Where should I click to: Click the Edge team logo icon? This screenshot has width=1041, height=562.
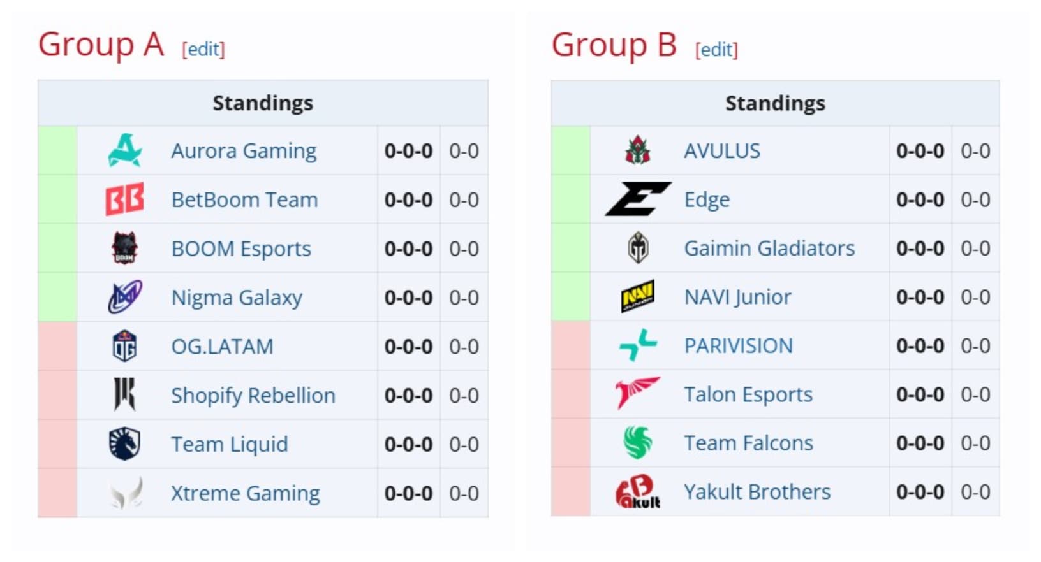(x=637, y=199)
